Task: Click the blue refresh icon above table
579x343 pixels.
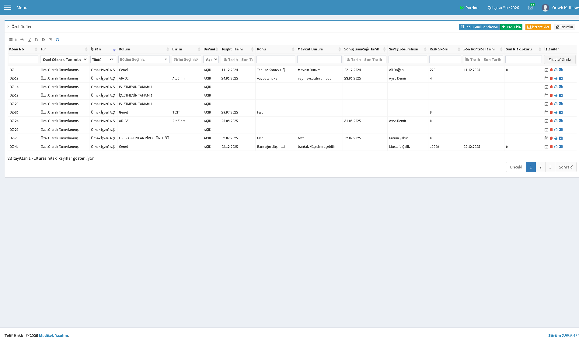Action: coord(58,40)
